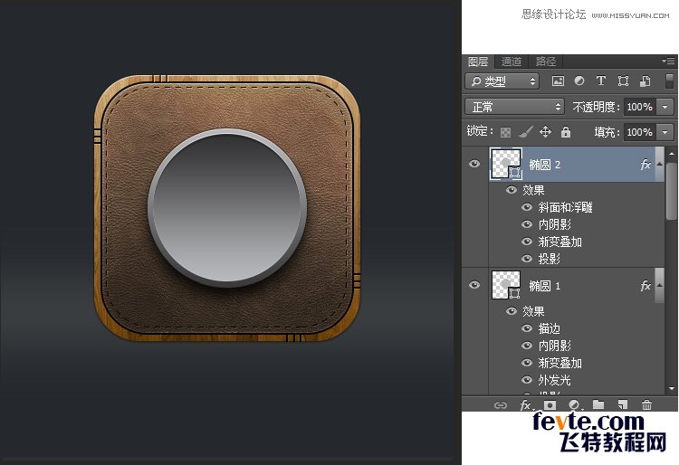Delete layer trash icon

click(646, 405)
